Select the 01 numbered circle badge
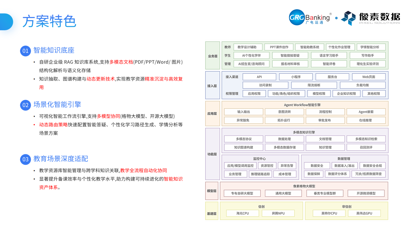The width and height of the screenshot is (407, 229). tap(25, 51)
